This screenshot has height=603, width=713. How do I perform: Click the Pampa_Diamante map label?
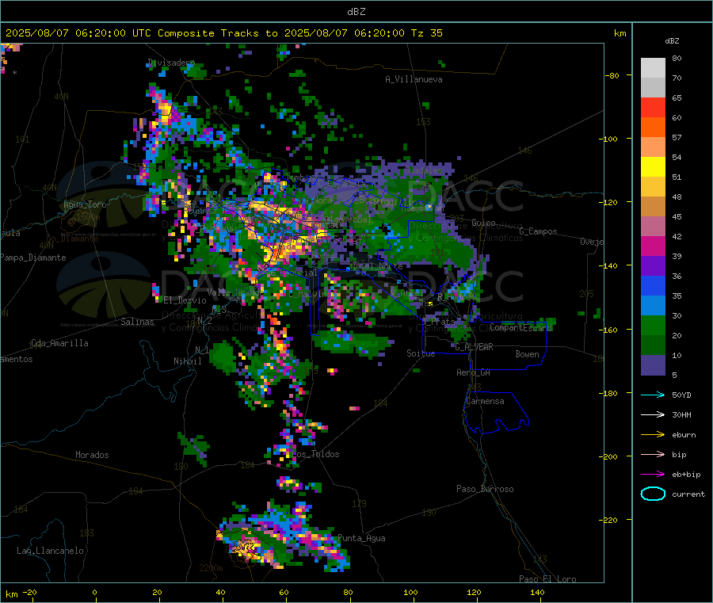coord(33,258)
